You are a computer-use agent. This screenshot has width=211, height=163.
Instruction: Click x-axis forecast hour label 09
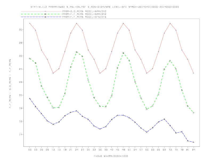click(x=47, y=150)
